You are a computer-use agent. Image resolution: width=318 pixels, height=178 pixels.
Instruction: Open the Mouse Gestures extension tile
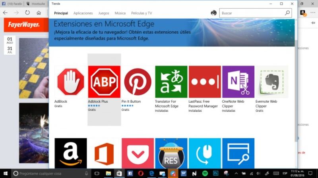click(204, 153)
